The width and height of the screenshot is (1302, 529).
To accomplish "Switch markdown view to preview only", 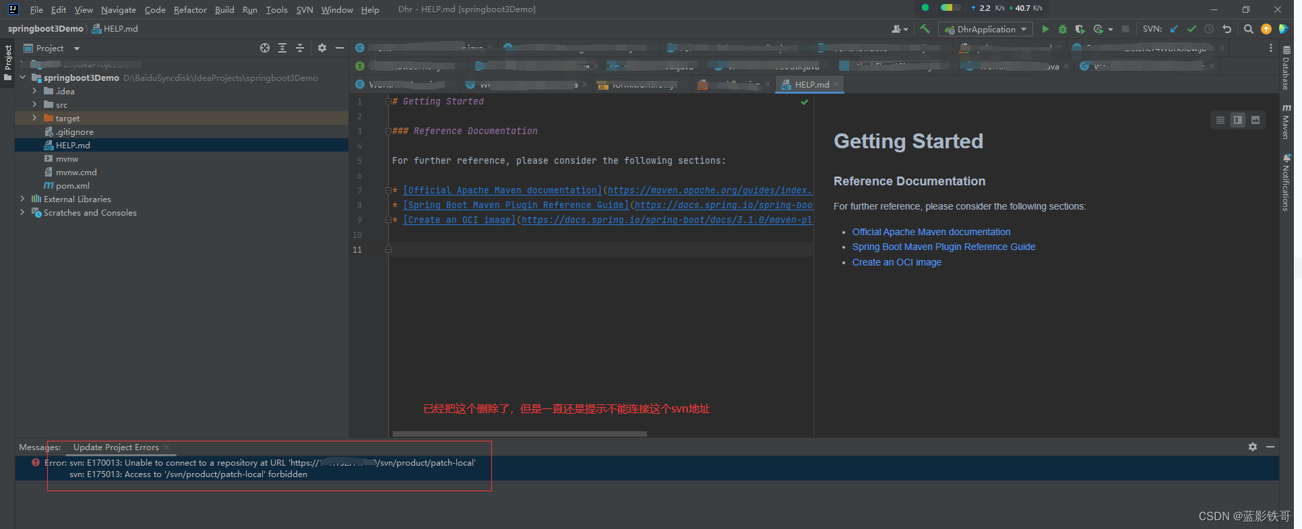I will click(1255, 120).
